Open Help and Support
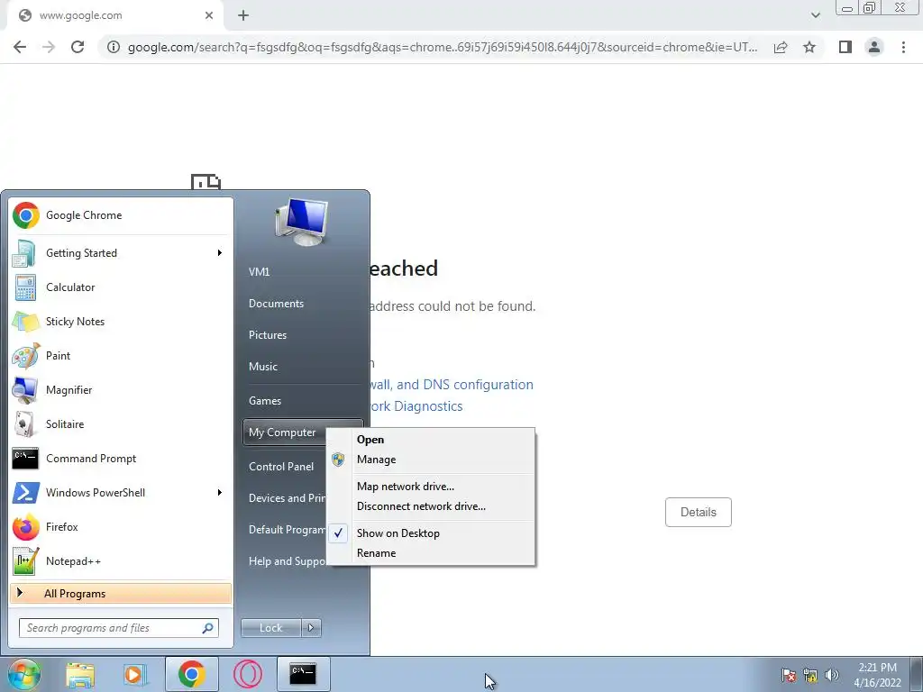Screen dimensions: 923x692 pyautogui.click(x=285, y=561)
